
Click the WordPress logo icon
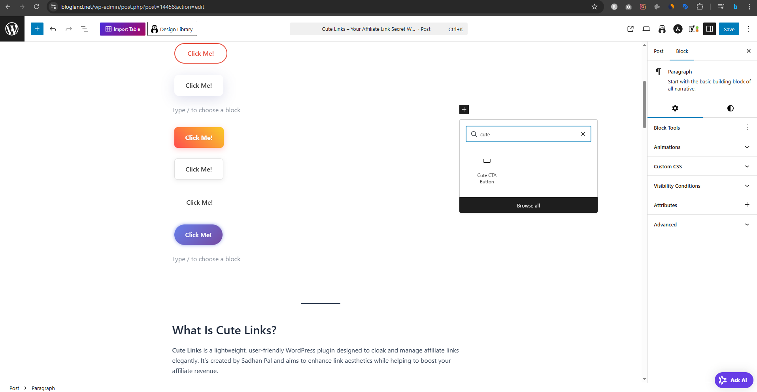12,29
